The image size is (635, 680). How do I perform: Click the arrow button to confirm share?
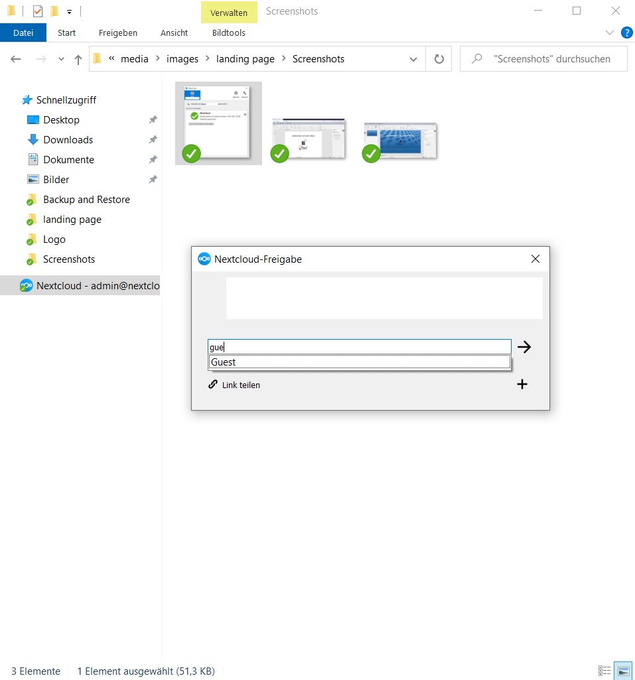[524, 347]
